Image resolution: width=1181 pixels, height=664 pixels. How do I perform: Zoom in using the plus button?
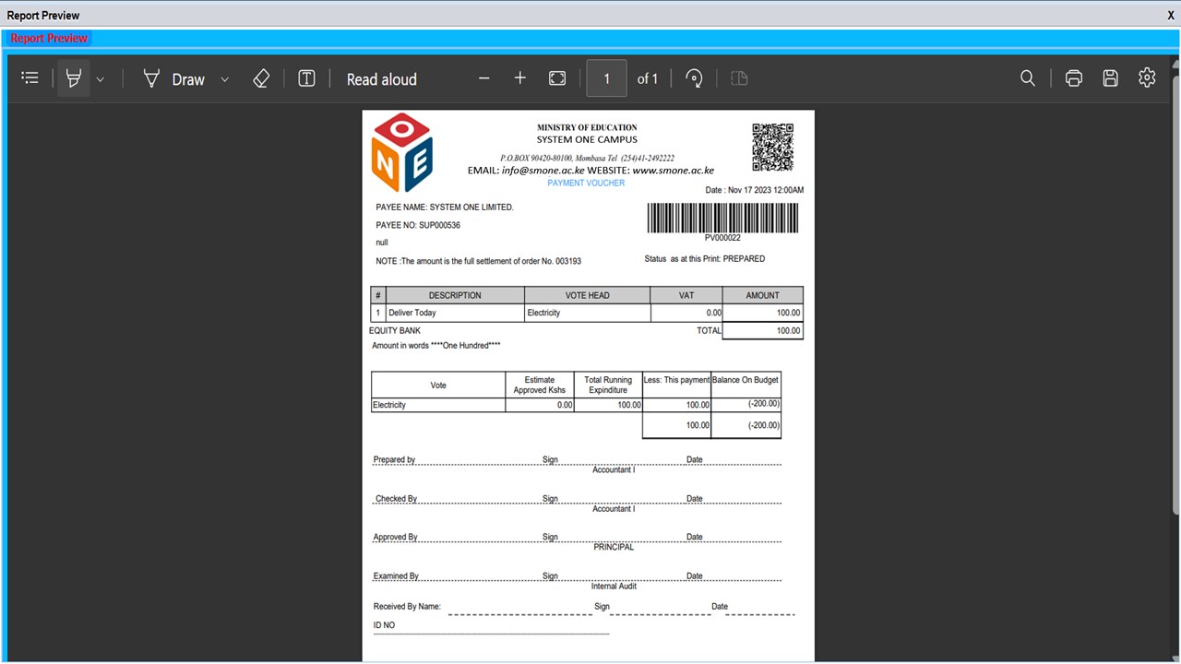click(520, 78)
